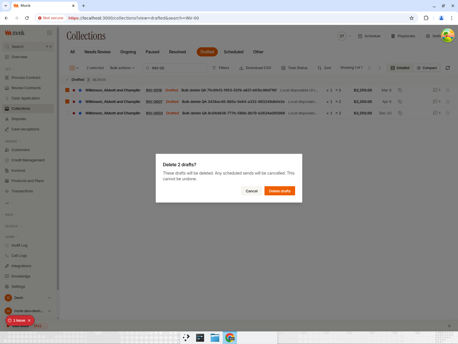Open Playbooks button
Viewport: 458px width, 344px height.
[x=404, y=36]
